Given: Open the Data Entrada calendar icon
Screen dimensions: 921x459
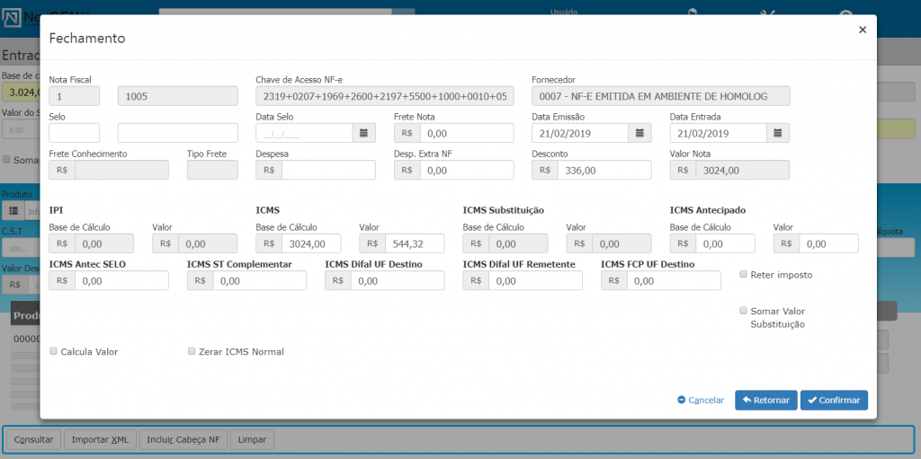Looking at the screenshot, I should (777, 133).
